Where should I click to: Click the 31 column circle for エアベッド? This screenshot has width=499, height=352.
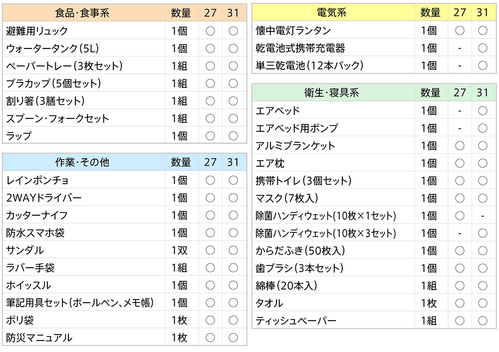click(x=483, y=110)
